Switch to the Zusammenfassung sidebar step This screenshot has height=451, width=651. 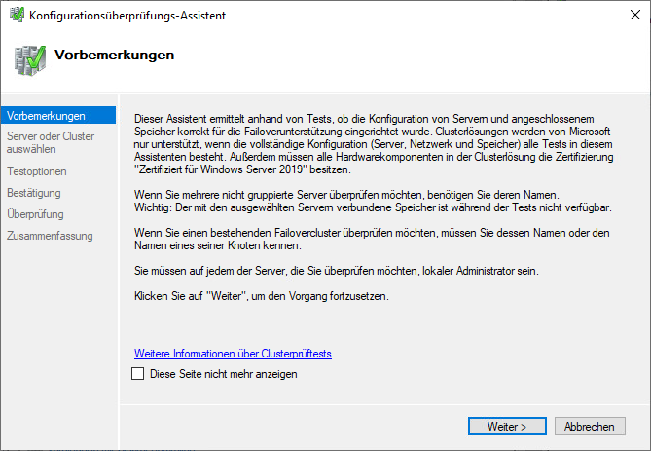[x=50, y=236]
